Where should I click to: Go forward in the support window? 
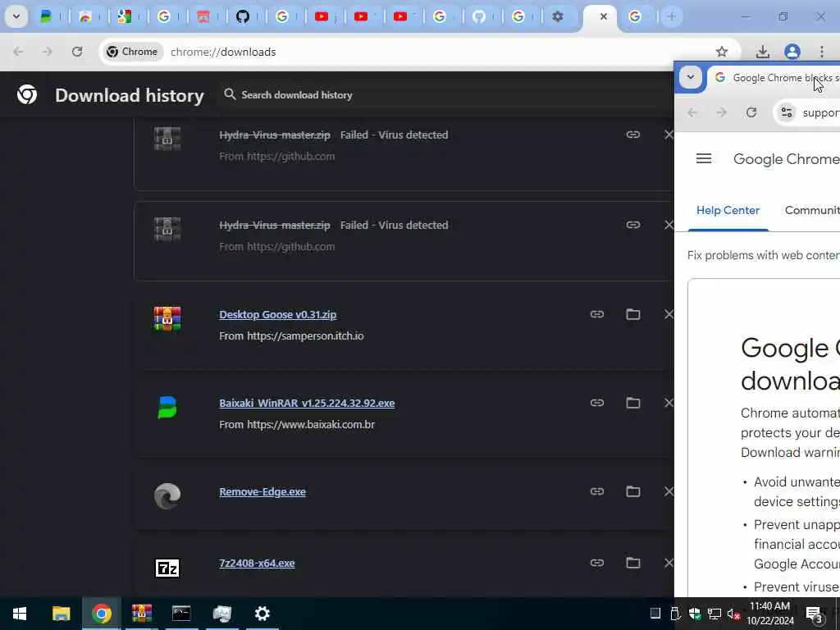(x=721, y=112)
